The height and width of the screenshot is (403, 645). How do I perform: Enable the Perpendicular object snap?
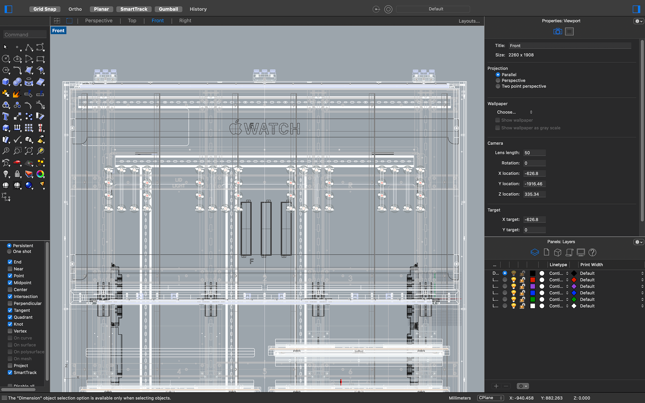(x=10, y=303)
